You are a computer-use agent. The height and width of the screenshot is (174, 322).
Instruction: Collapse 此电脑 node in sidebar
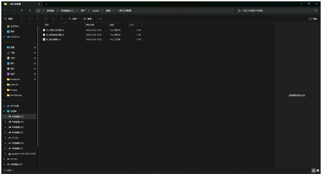pos(4,111)
